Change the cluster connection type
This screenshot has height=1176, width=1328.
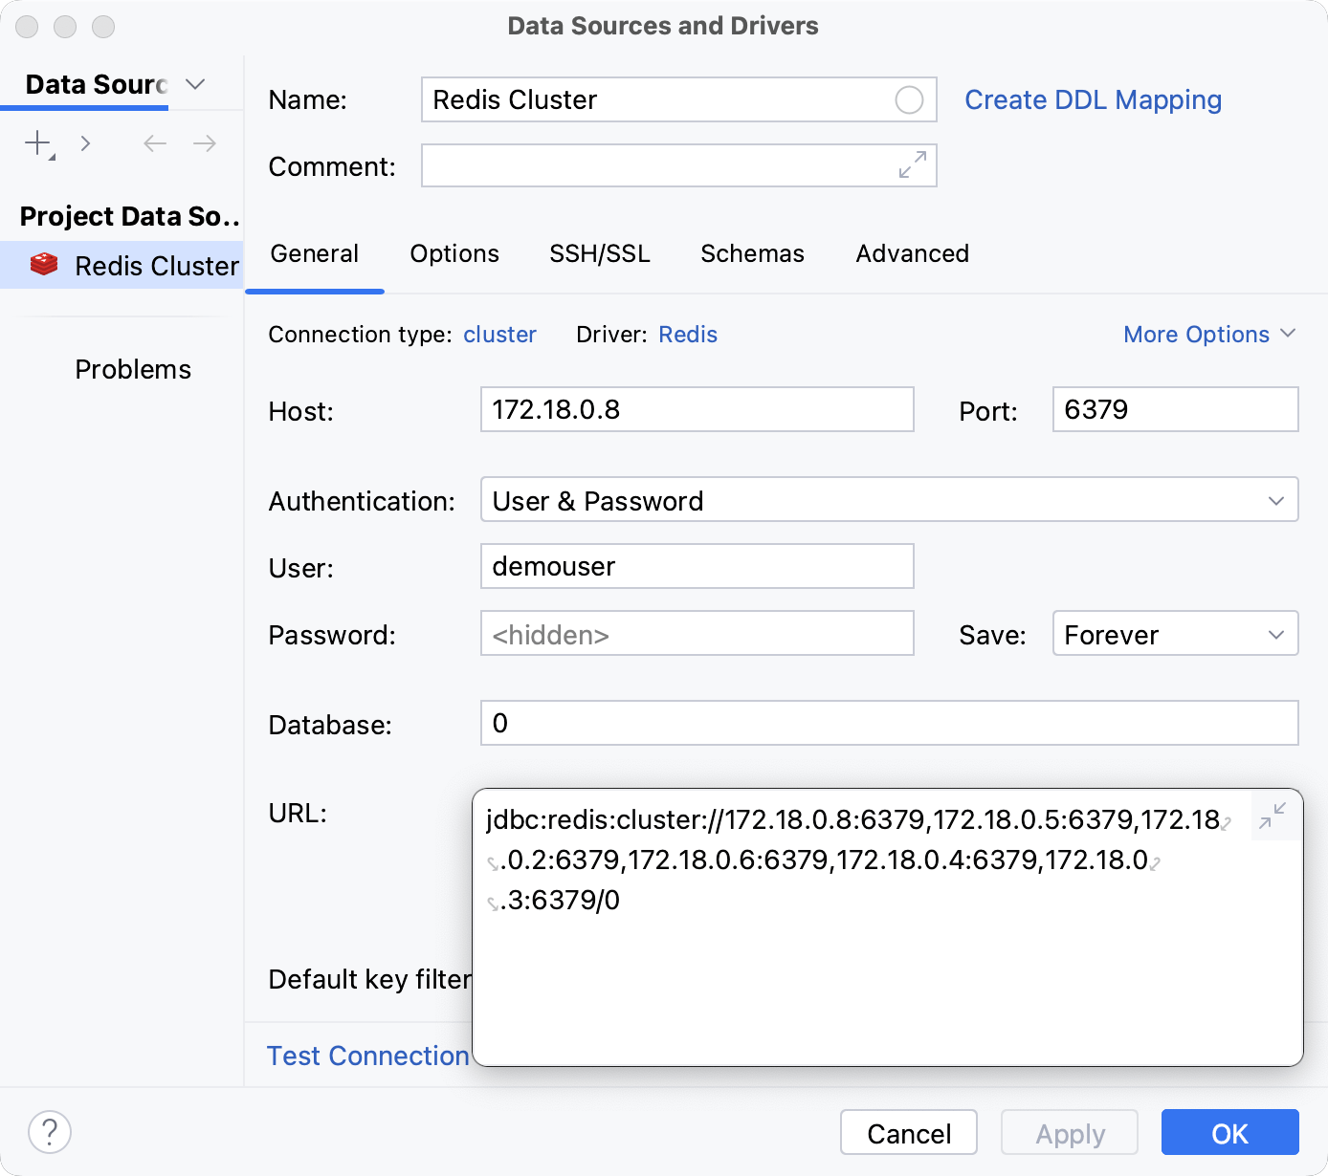(499, 334)
